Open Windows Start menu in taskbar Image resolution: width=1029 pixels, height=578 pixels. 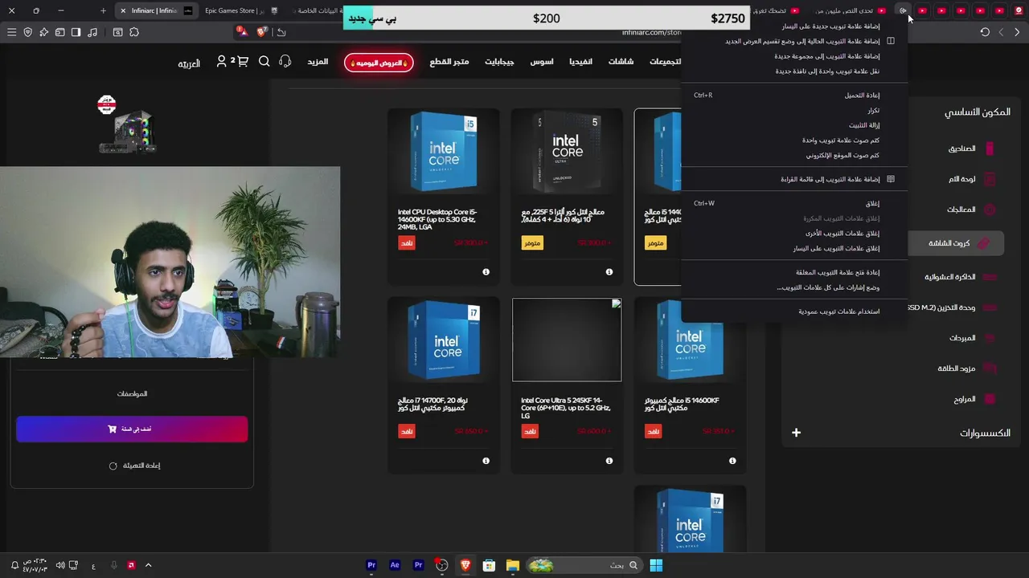pos(656,565)
